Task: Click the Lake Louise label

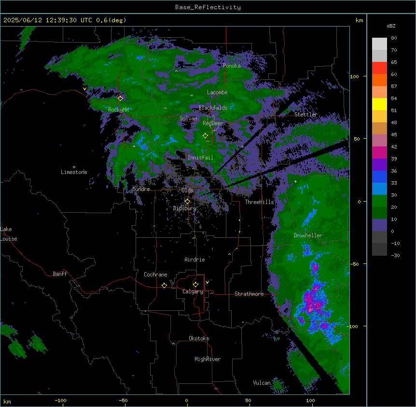Action: [9, 234]
